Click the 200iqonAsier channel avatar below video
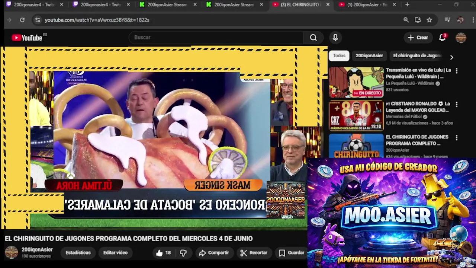Viewport: 476px width, 268px height. click(x=11, y=252)
